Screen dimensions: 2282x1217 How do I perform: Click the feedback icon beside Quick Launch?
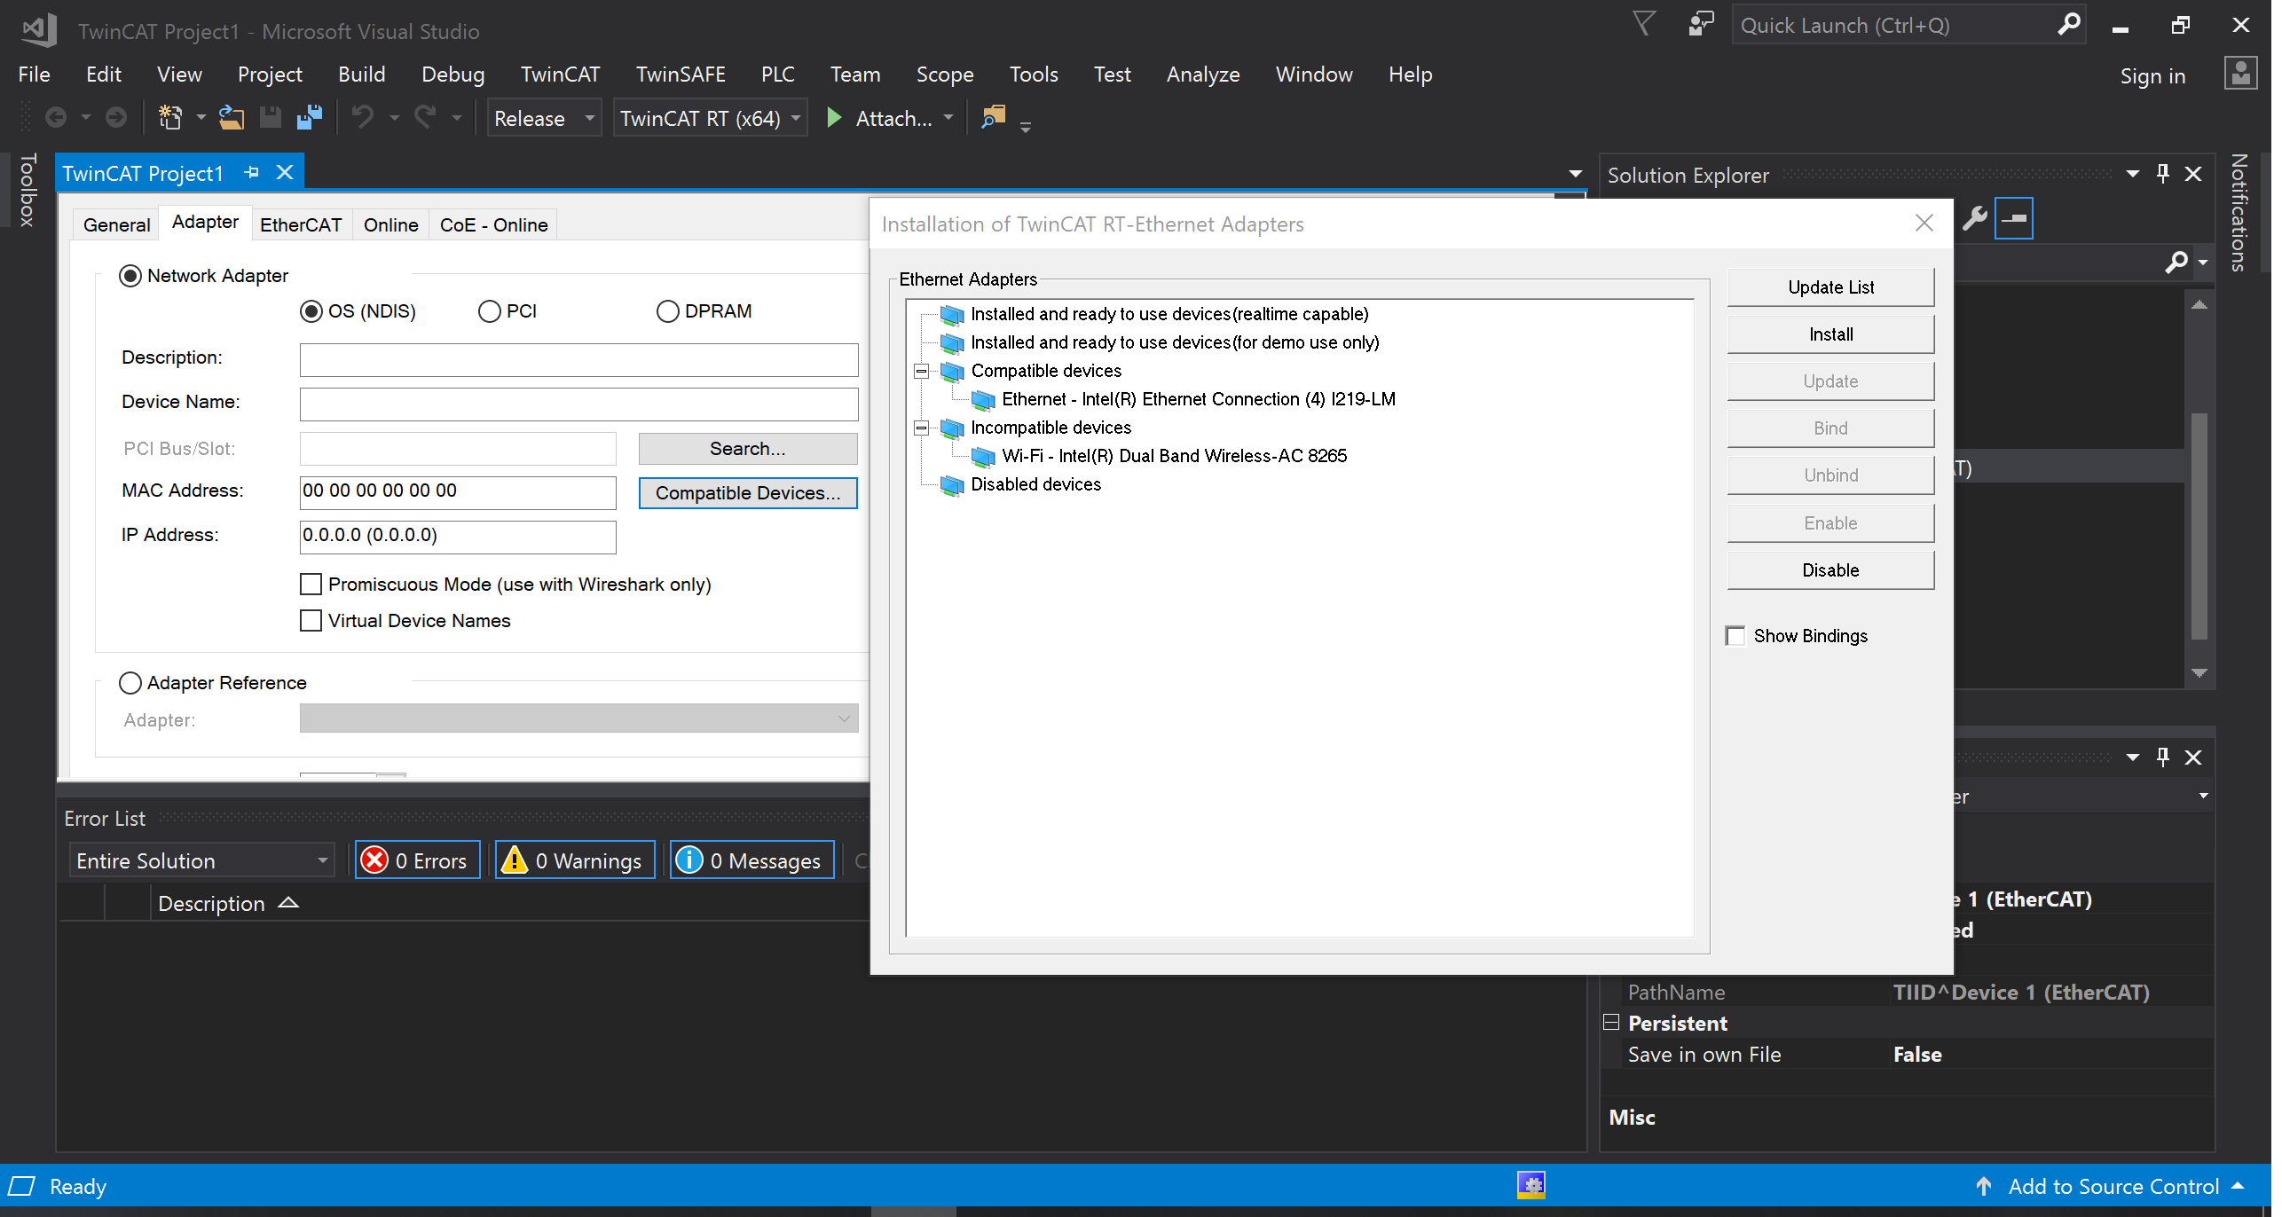1700,24
